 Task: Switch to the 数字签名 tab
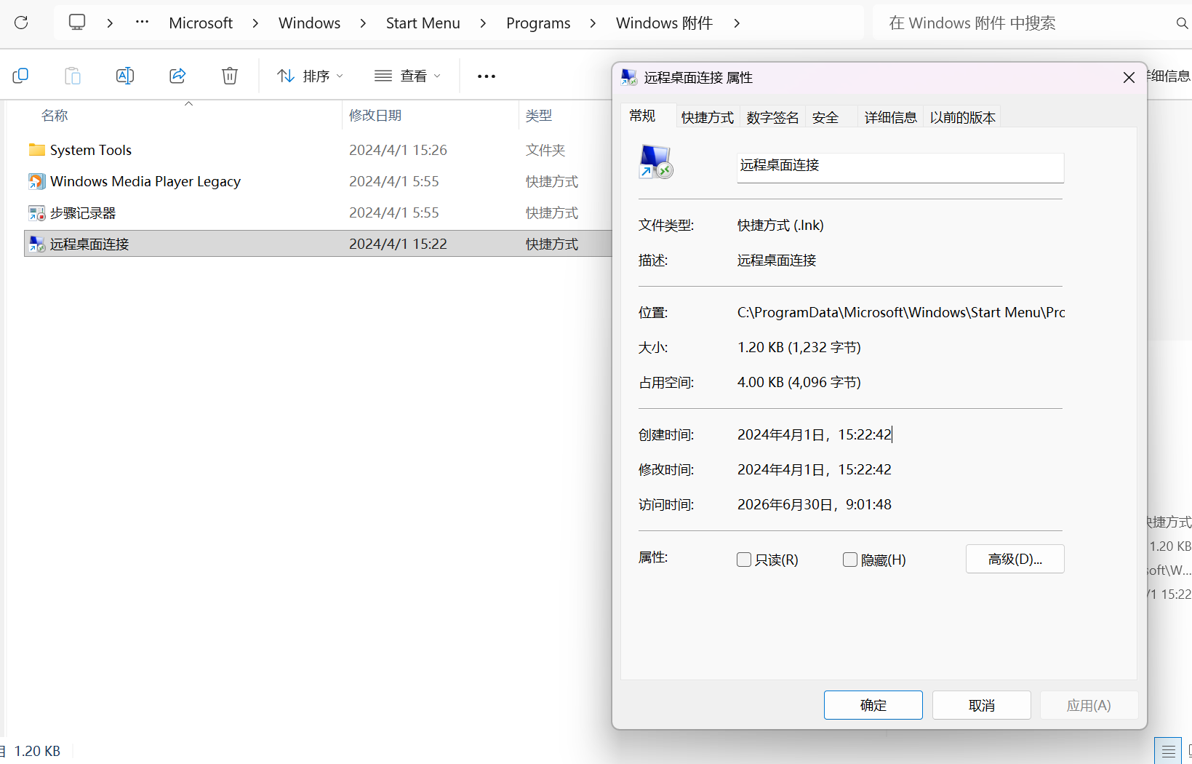(x=772, y=117)
